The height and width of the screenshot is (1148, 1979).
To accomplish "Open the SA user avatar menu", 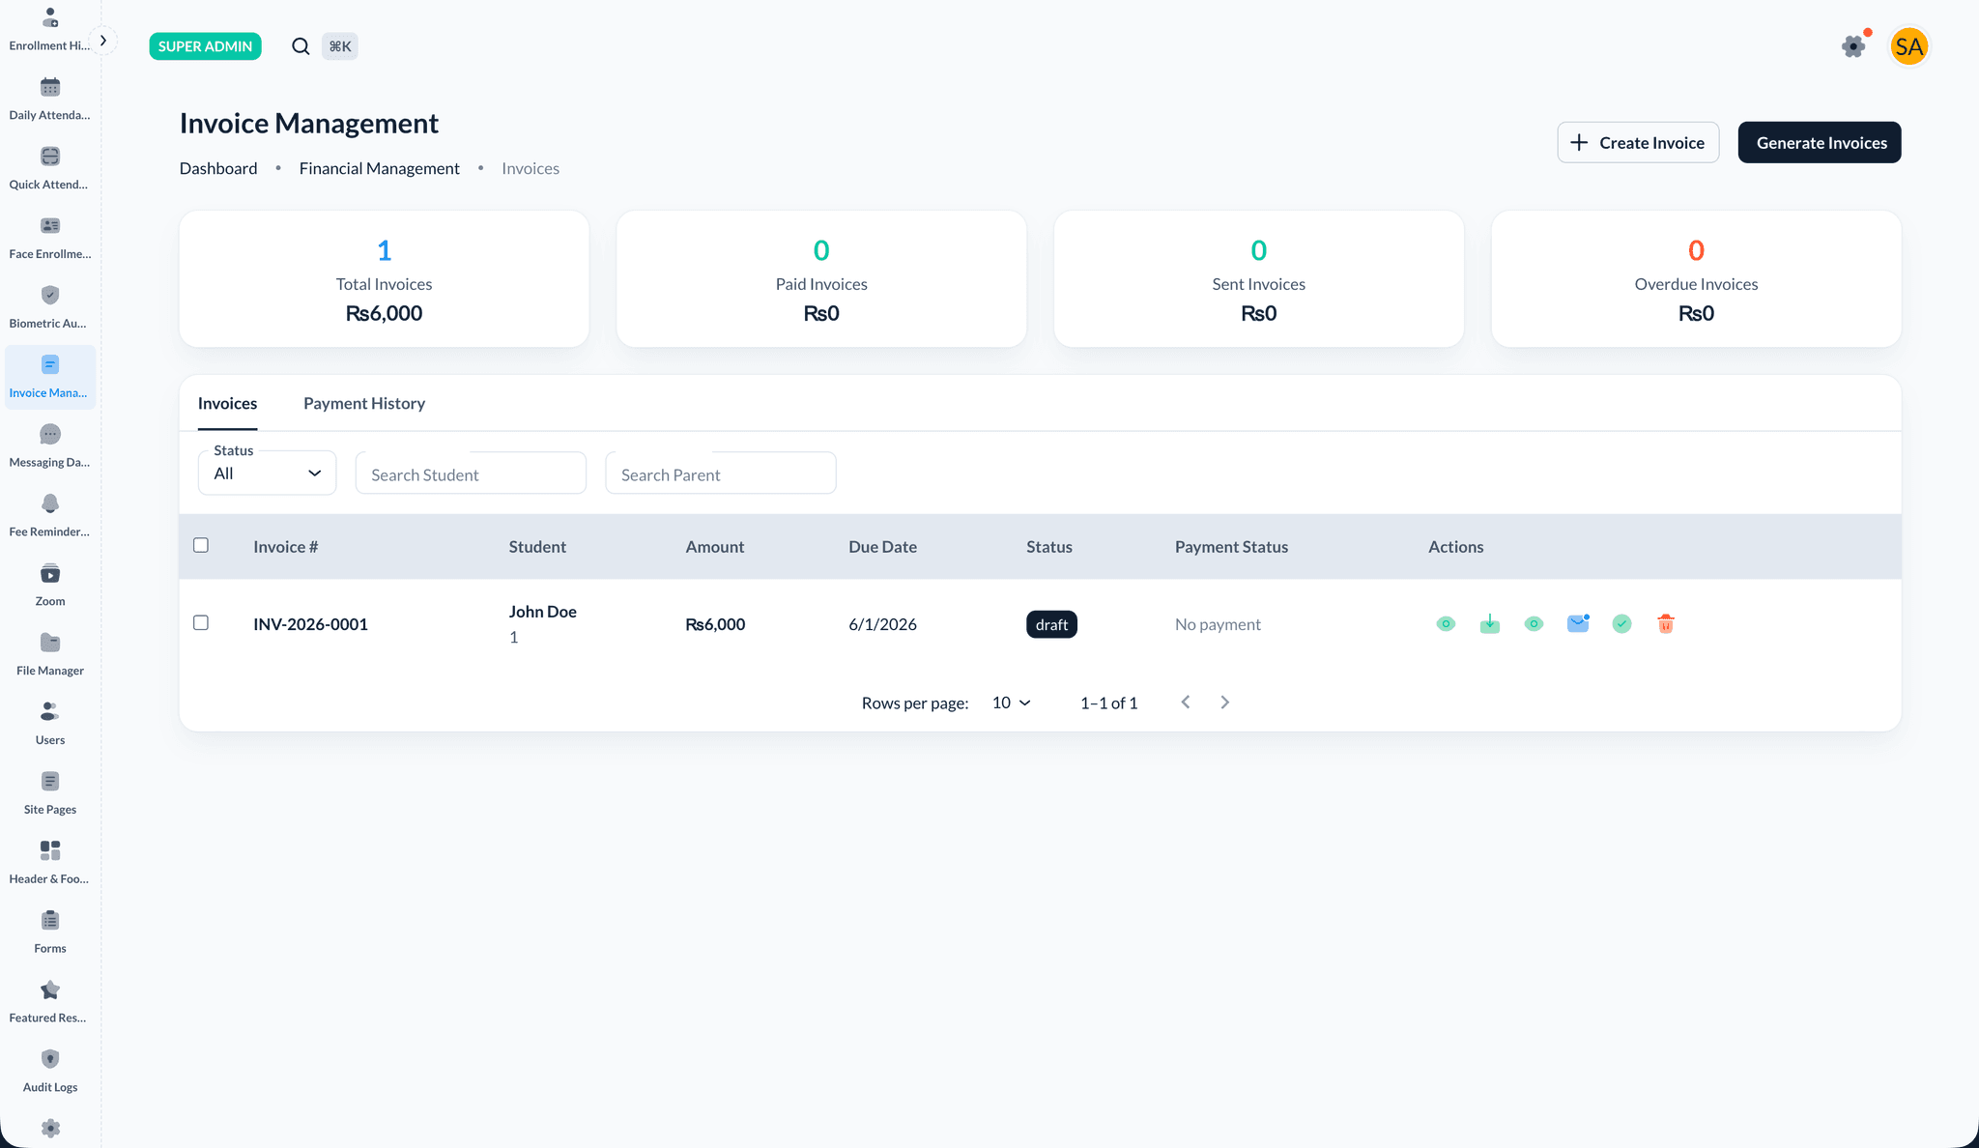I will (1908, 46).
